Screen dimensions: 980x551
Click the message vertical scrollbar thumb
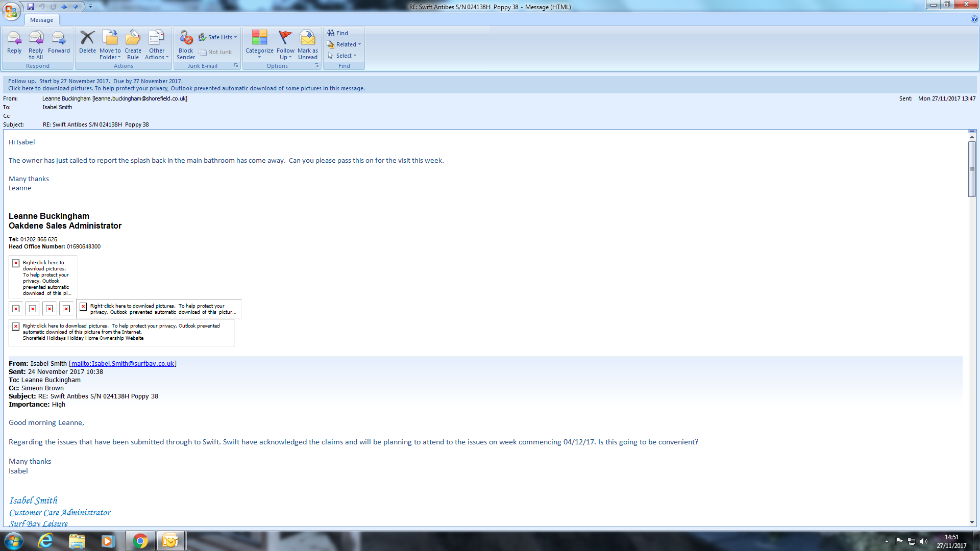tap(972, 169)
